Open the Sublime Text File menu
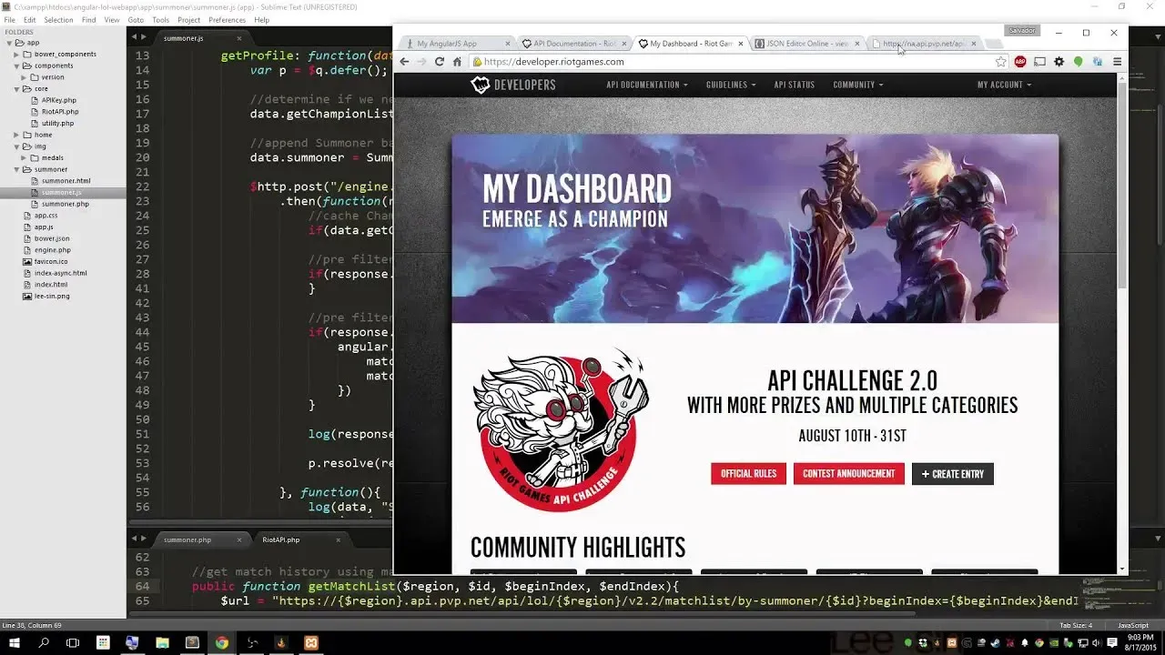This screenshot has height=655, width=1165. pos(10,19)
